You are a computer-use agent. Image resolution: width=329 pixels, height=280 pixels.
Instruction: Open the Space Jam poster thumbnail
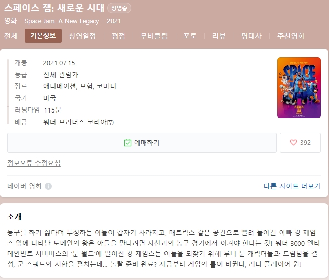click(299, 87)
